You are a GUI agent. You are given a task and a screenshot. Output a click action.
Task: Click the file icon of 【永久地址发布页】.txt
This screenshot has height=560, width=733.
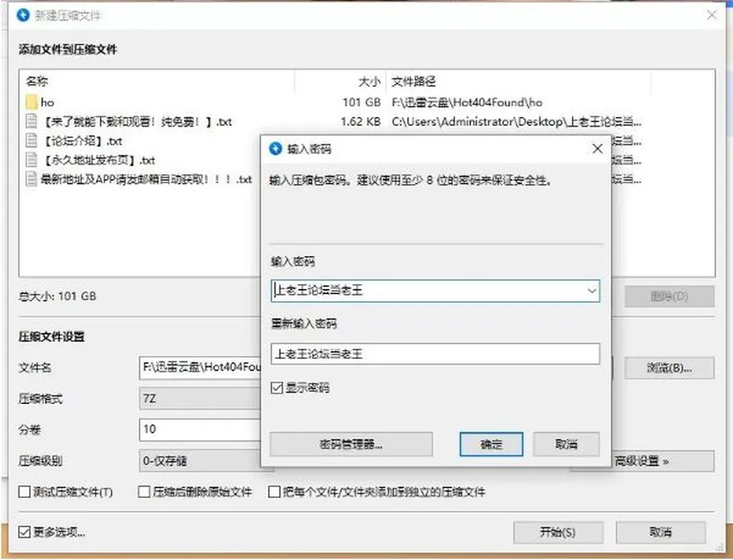31,160
